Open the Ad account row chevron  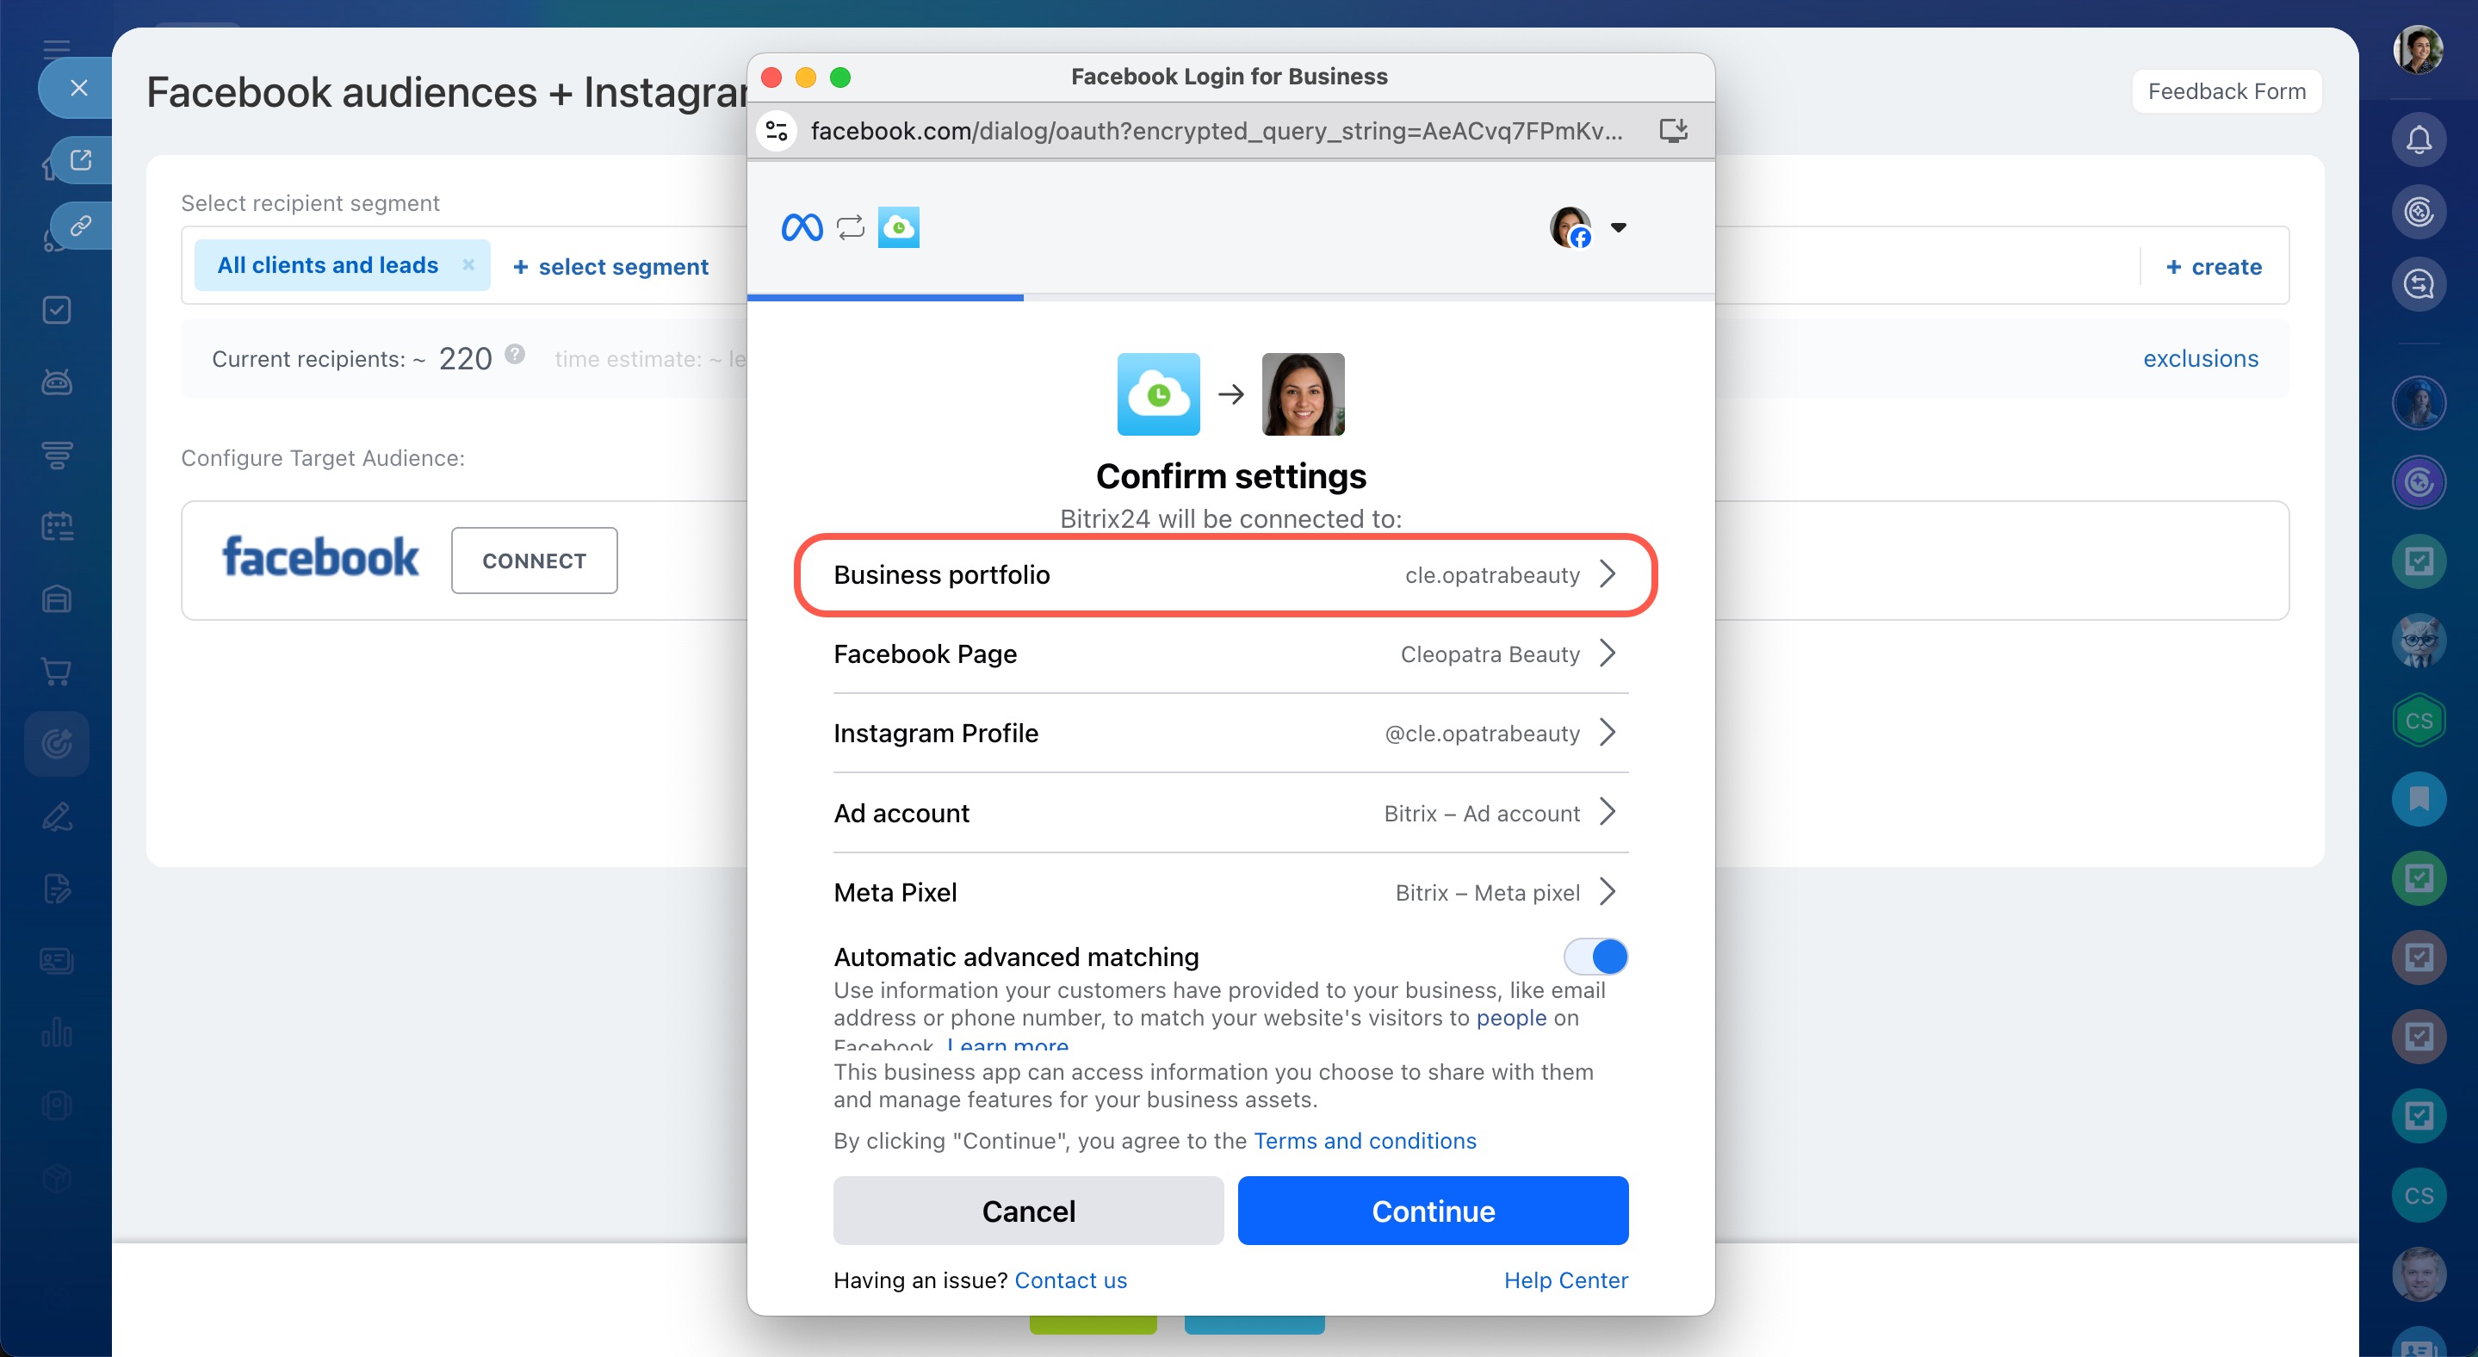point(1608,813)
